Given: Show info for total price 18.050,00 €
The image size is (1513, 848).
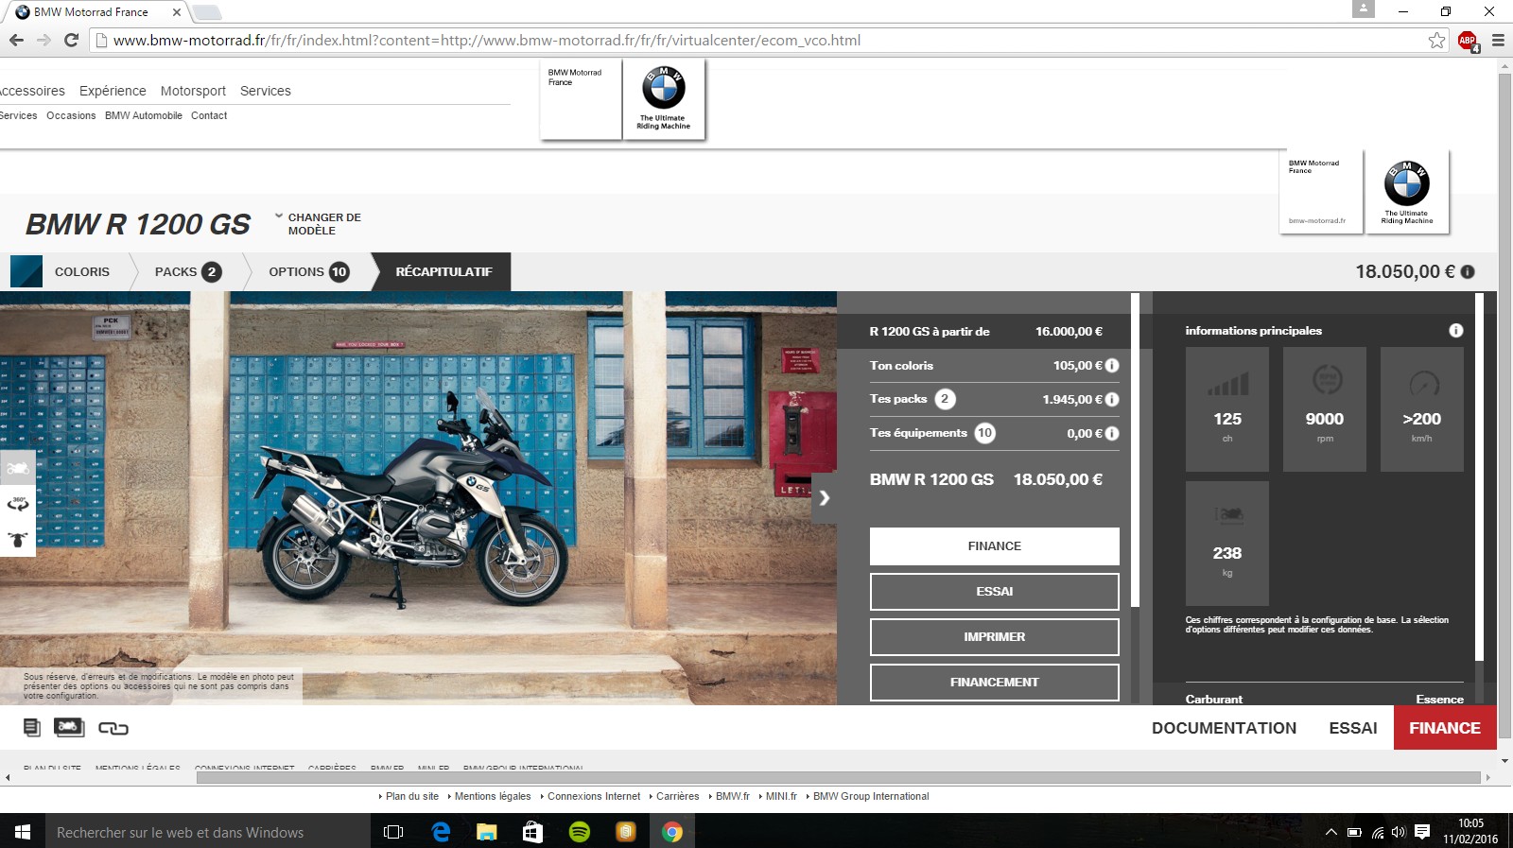Looking at the screenshot, I should coord(1468,271).
